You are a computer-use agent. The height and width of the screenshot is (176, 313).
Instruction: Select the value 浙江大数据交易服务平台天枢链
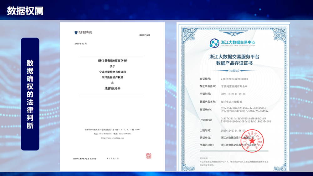coord(239,145)
